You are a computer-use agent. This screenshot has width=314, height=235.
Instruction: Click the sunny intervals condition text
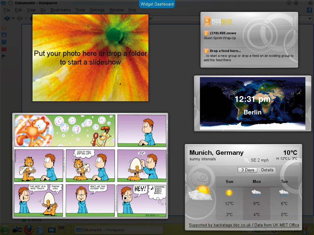tap(203, 159)
